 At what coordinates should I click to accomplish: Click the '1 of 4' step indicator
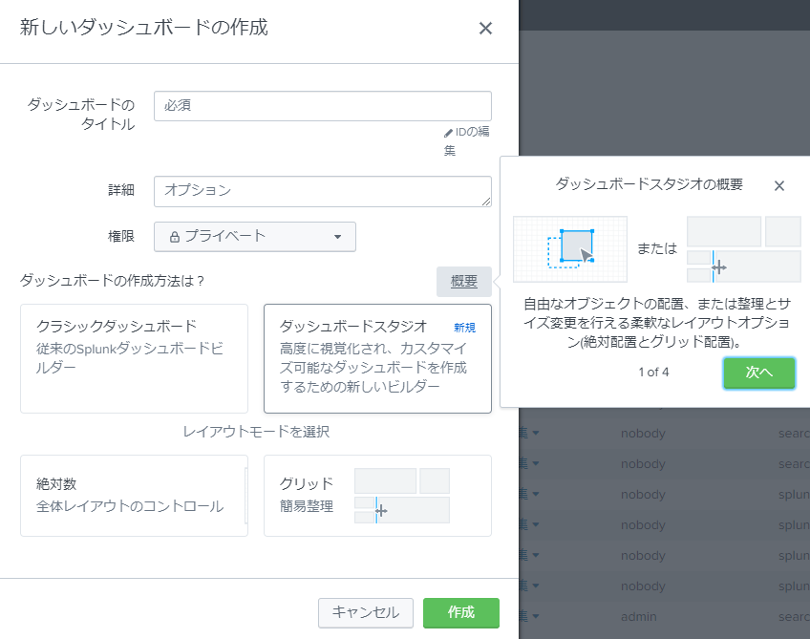coord(653,372)
